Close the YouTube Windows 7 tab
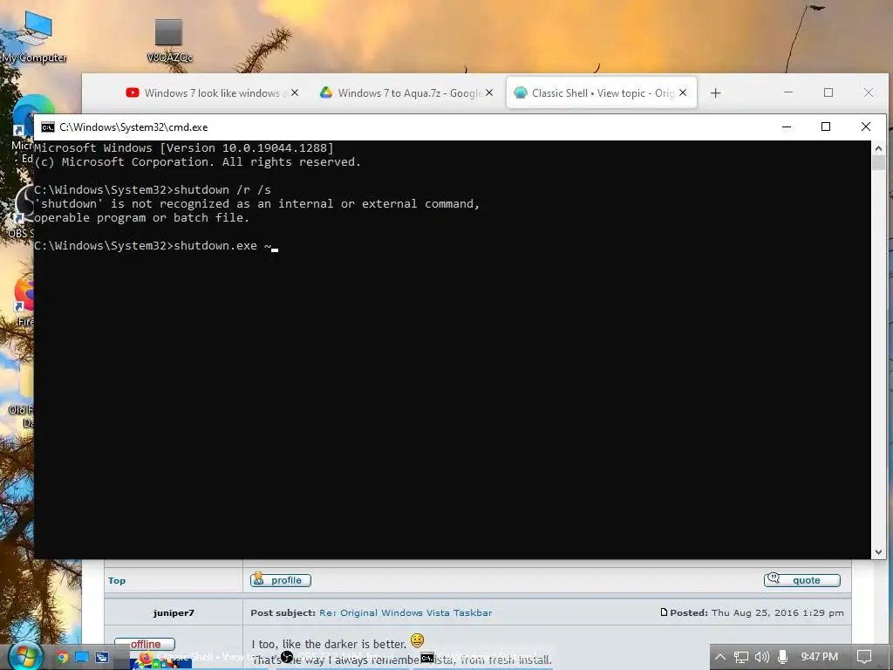The height and width of the screenshot is (670, 893). (x=295, y=92)
